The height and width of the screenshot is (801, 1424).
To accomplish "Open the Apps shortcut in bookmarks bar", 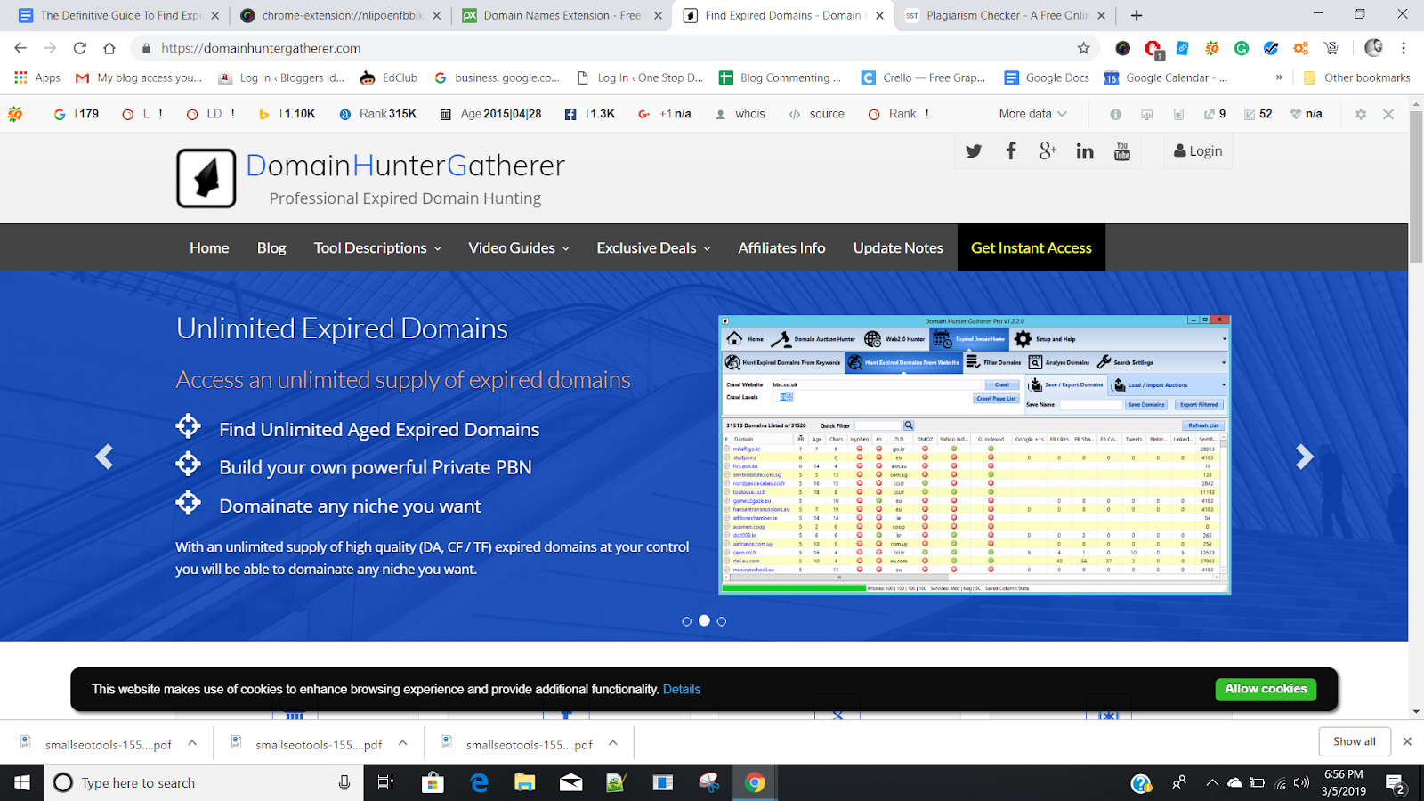I will 37,77.
